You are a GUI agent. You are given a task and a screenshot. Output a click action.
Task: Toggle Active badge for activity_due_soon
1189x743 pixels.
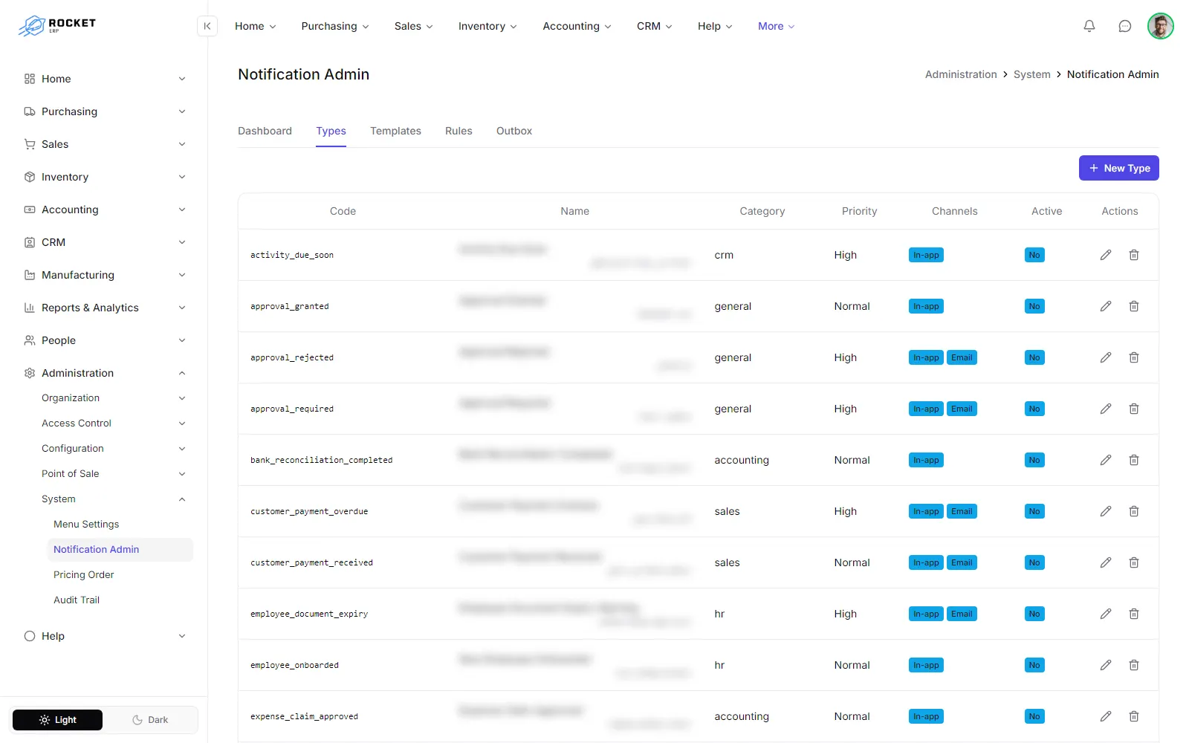click(x=1034, y=255)
